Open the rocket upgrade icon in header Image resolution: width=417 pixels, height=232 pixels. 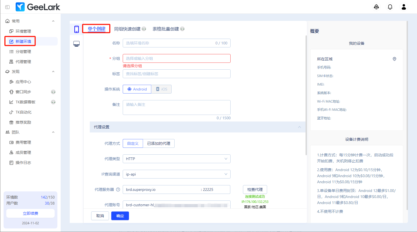pos(376,7)
